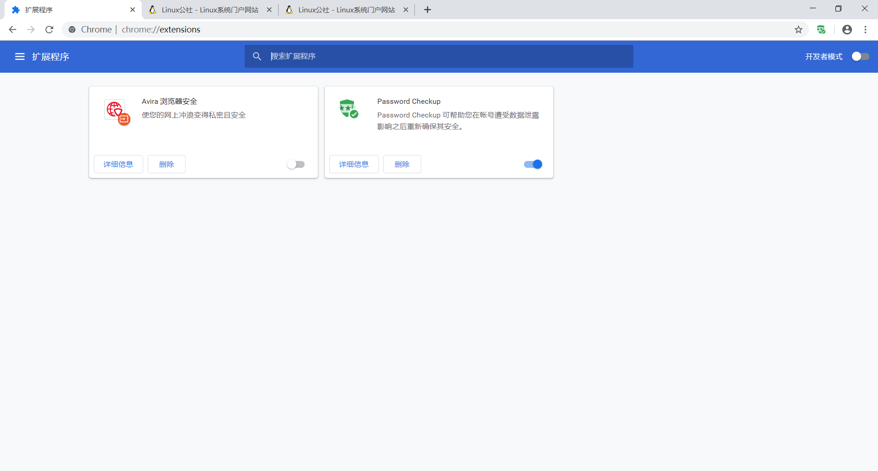The image size is (878, 471).
Task: Bookmark this page with the star icon
Action: coord(798,29)
